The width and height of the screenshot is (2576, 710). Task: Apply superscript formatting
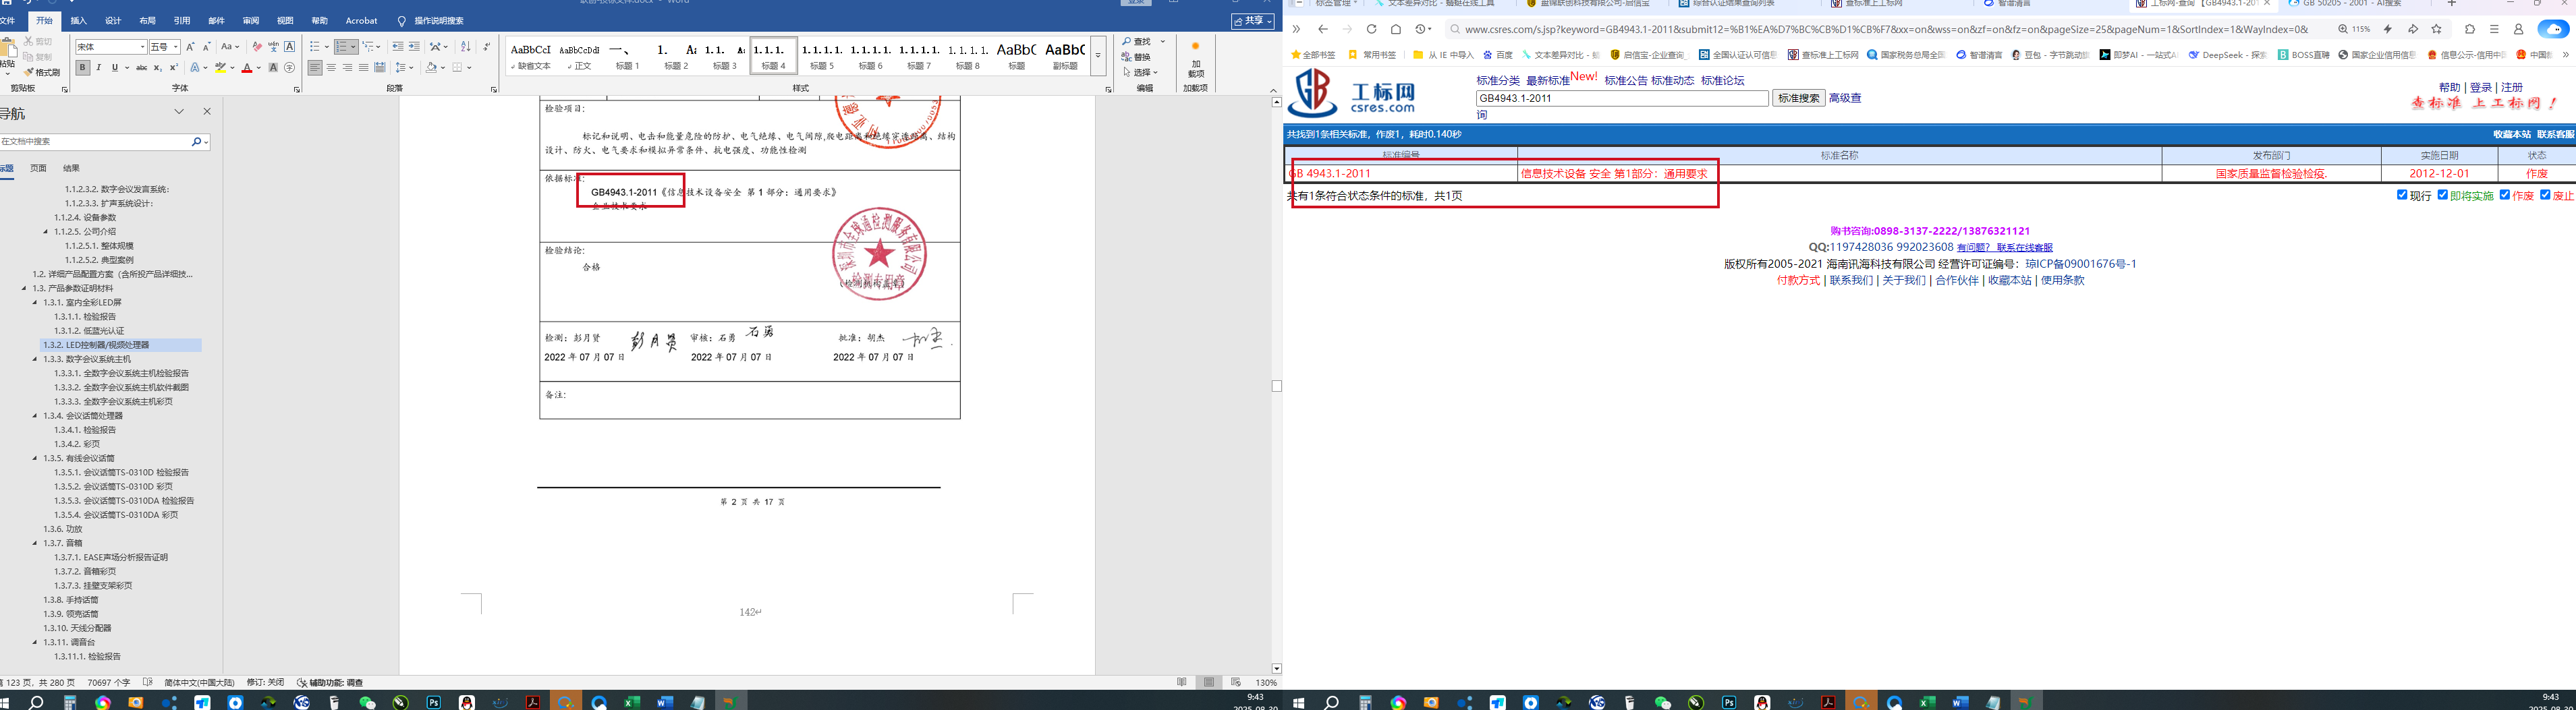173,68
